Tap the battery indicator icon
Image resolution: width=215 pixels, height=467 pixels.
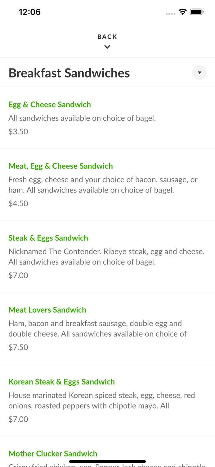point(197,12)
